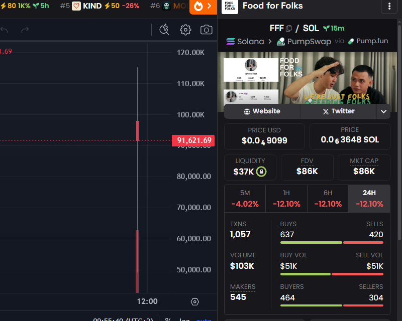Click the FFF token symbol text
The height and width of the screenshot is (321, 402).
(277, 28)
